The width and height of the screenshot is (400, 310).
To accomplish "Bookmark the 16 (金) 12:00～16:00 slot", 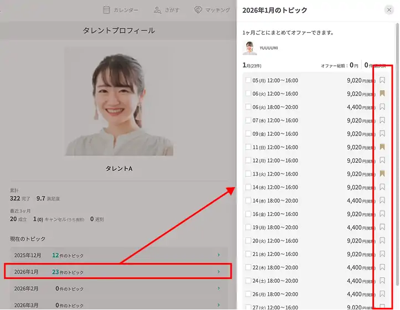I will pos(382,214).
